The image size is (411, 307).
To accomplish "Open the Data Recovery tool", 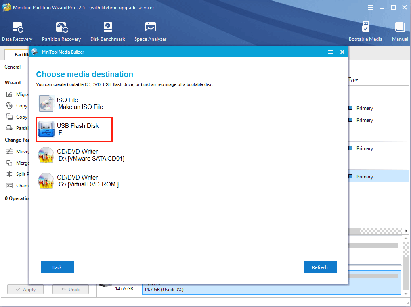I will [17, 30].
